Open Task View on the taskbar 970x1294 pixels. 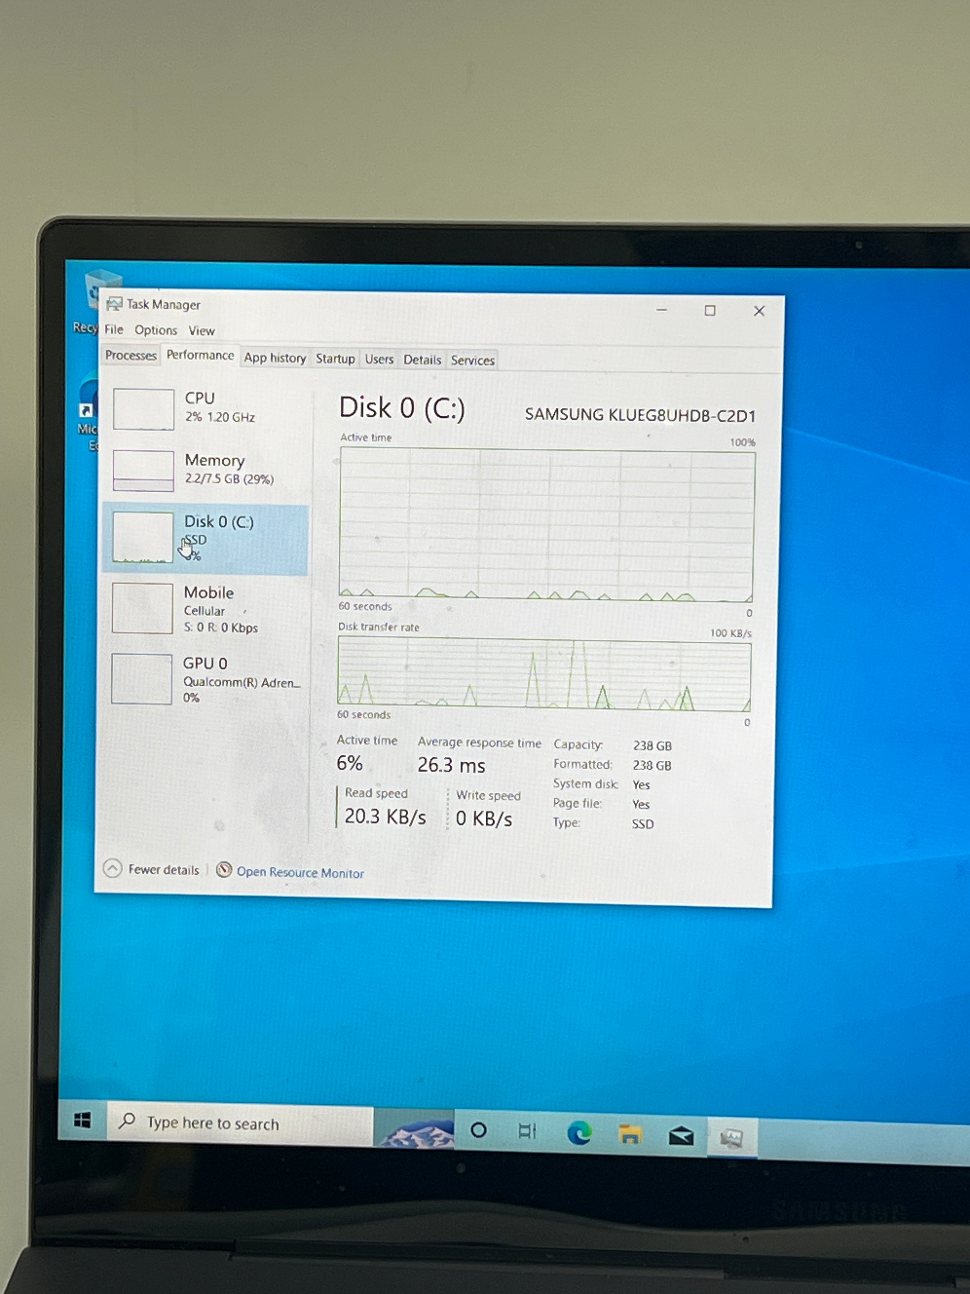coord(527,1131)
